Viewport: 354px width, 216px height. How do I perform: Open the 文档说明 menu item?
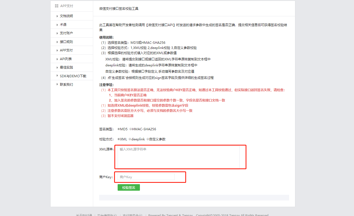tap(66, 16)
